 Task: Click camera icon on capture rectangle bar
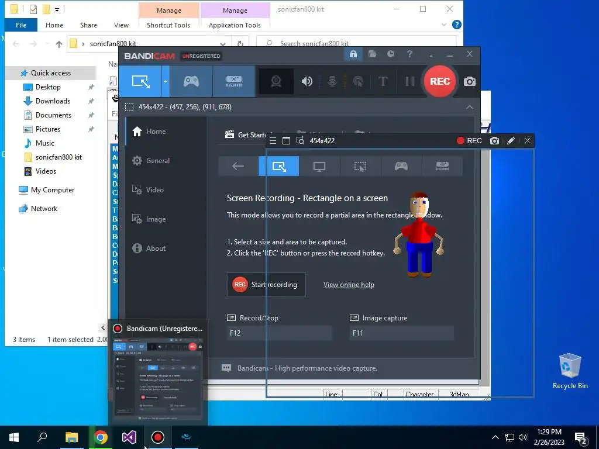[494, 141]
